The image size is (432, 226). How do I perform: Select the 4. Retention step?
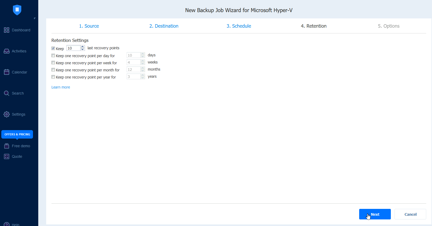tap(314, 26)
